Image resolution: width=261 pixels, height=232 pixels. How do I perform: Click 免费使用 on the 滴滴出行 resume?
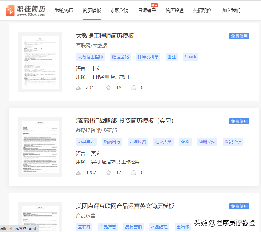[239, 121]
